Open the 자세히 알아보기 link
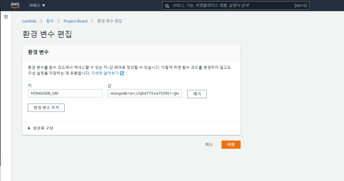The height and width of the screenshot is (181, 344). coord(105,73)
